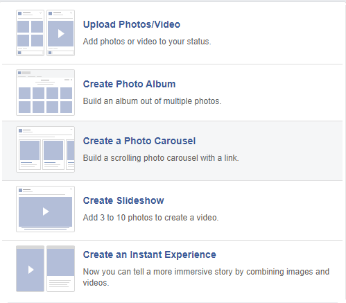Select Create a Photo Carousel title
346x303 pixels.
pyautogui.click(x=139, y=141)
